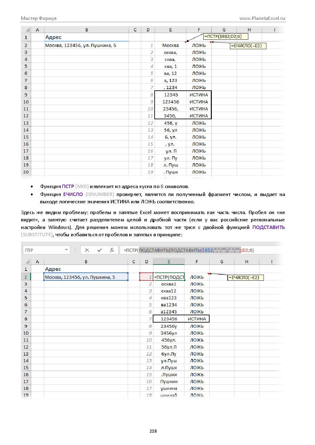Select column G header in lower sheet
This screenshot has height=445, width=315.
click(222, 262)
